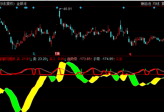Image resolution: width=164 pixels, height=112 pixels.
Task: Click the 金银河 stock name
Action: [x=21, y=4]
